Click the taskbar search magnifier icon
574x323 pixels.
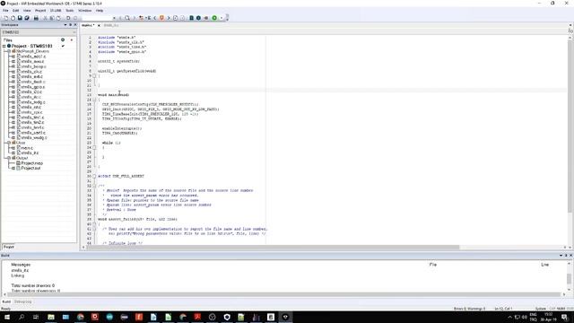click(x=22, y=317)
